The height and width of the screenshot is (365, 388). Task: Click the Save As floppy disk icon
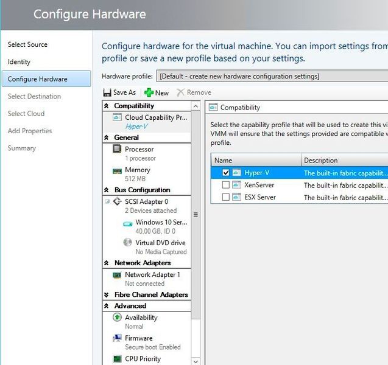(107, 92)
